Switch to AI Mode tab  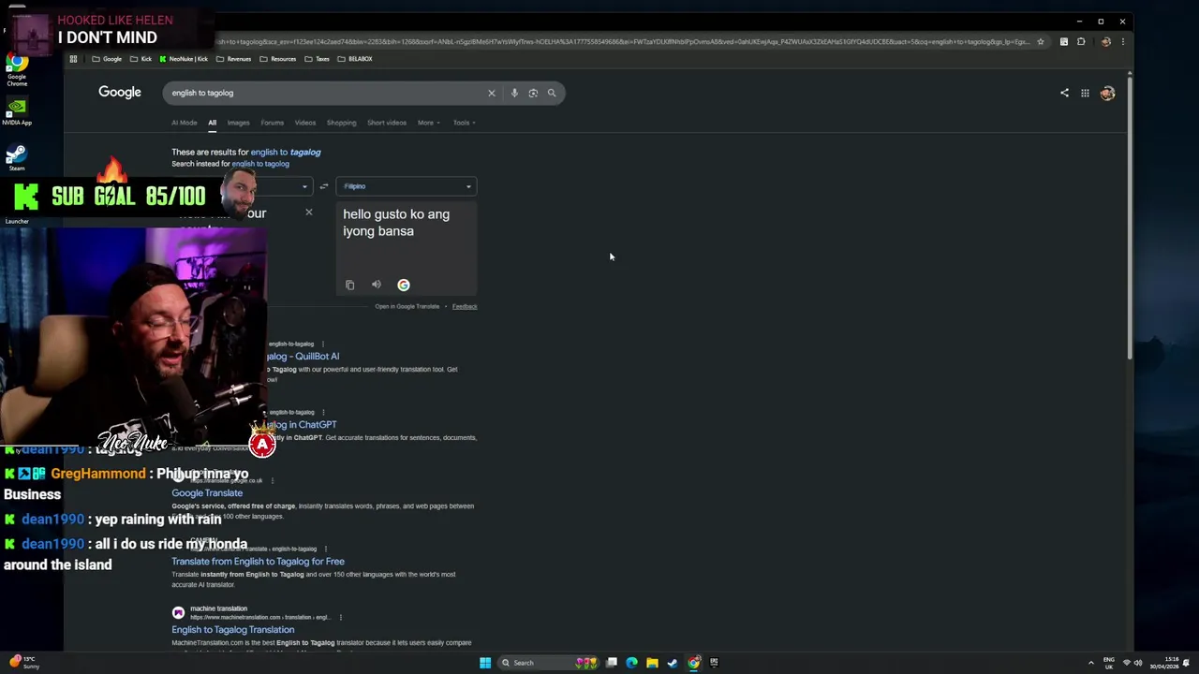[x=184, y=123]
